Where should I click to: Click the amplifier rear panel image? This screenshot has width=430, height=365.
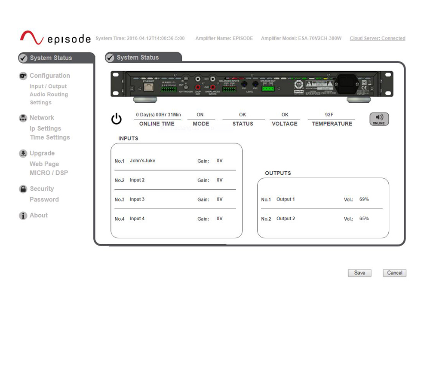[252, 85]
